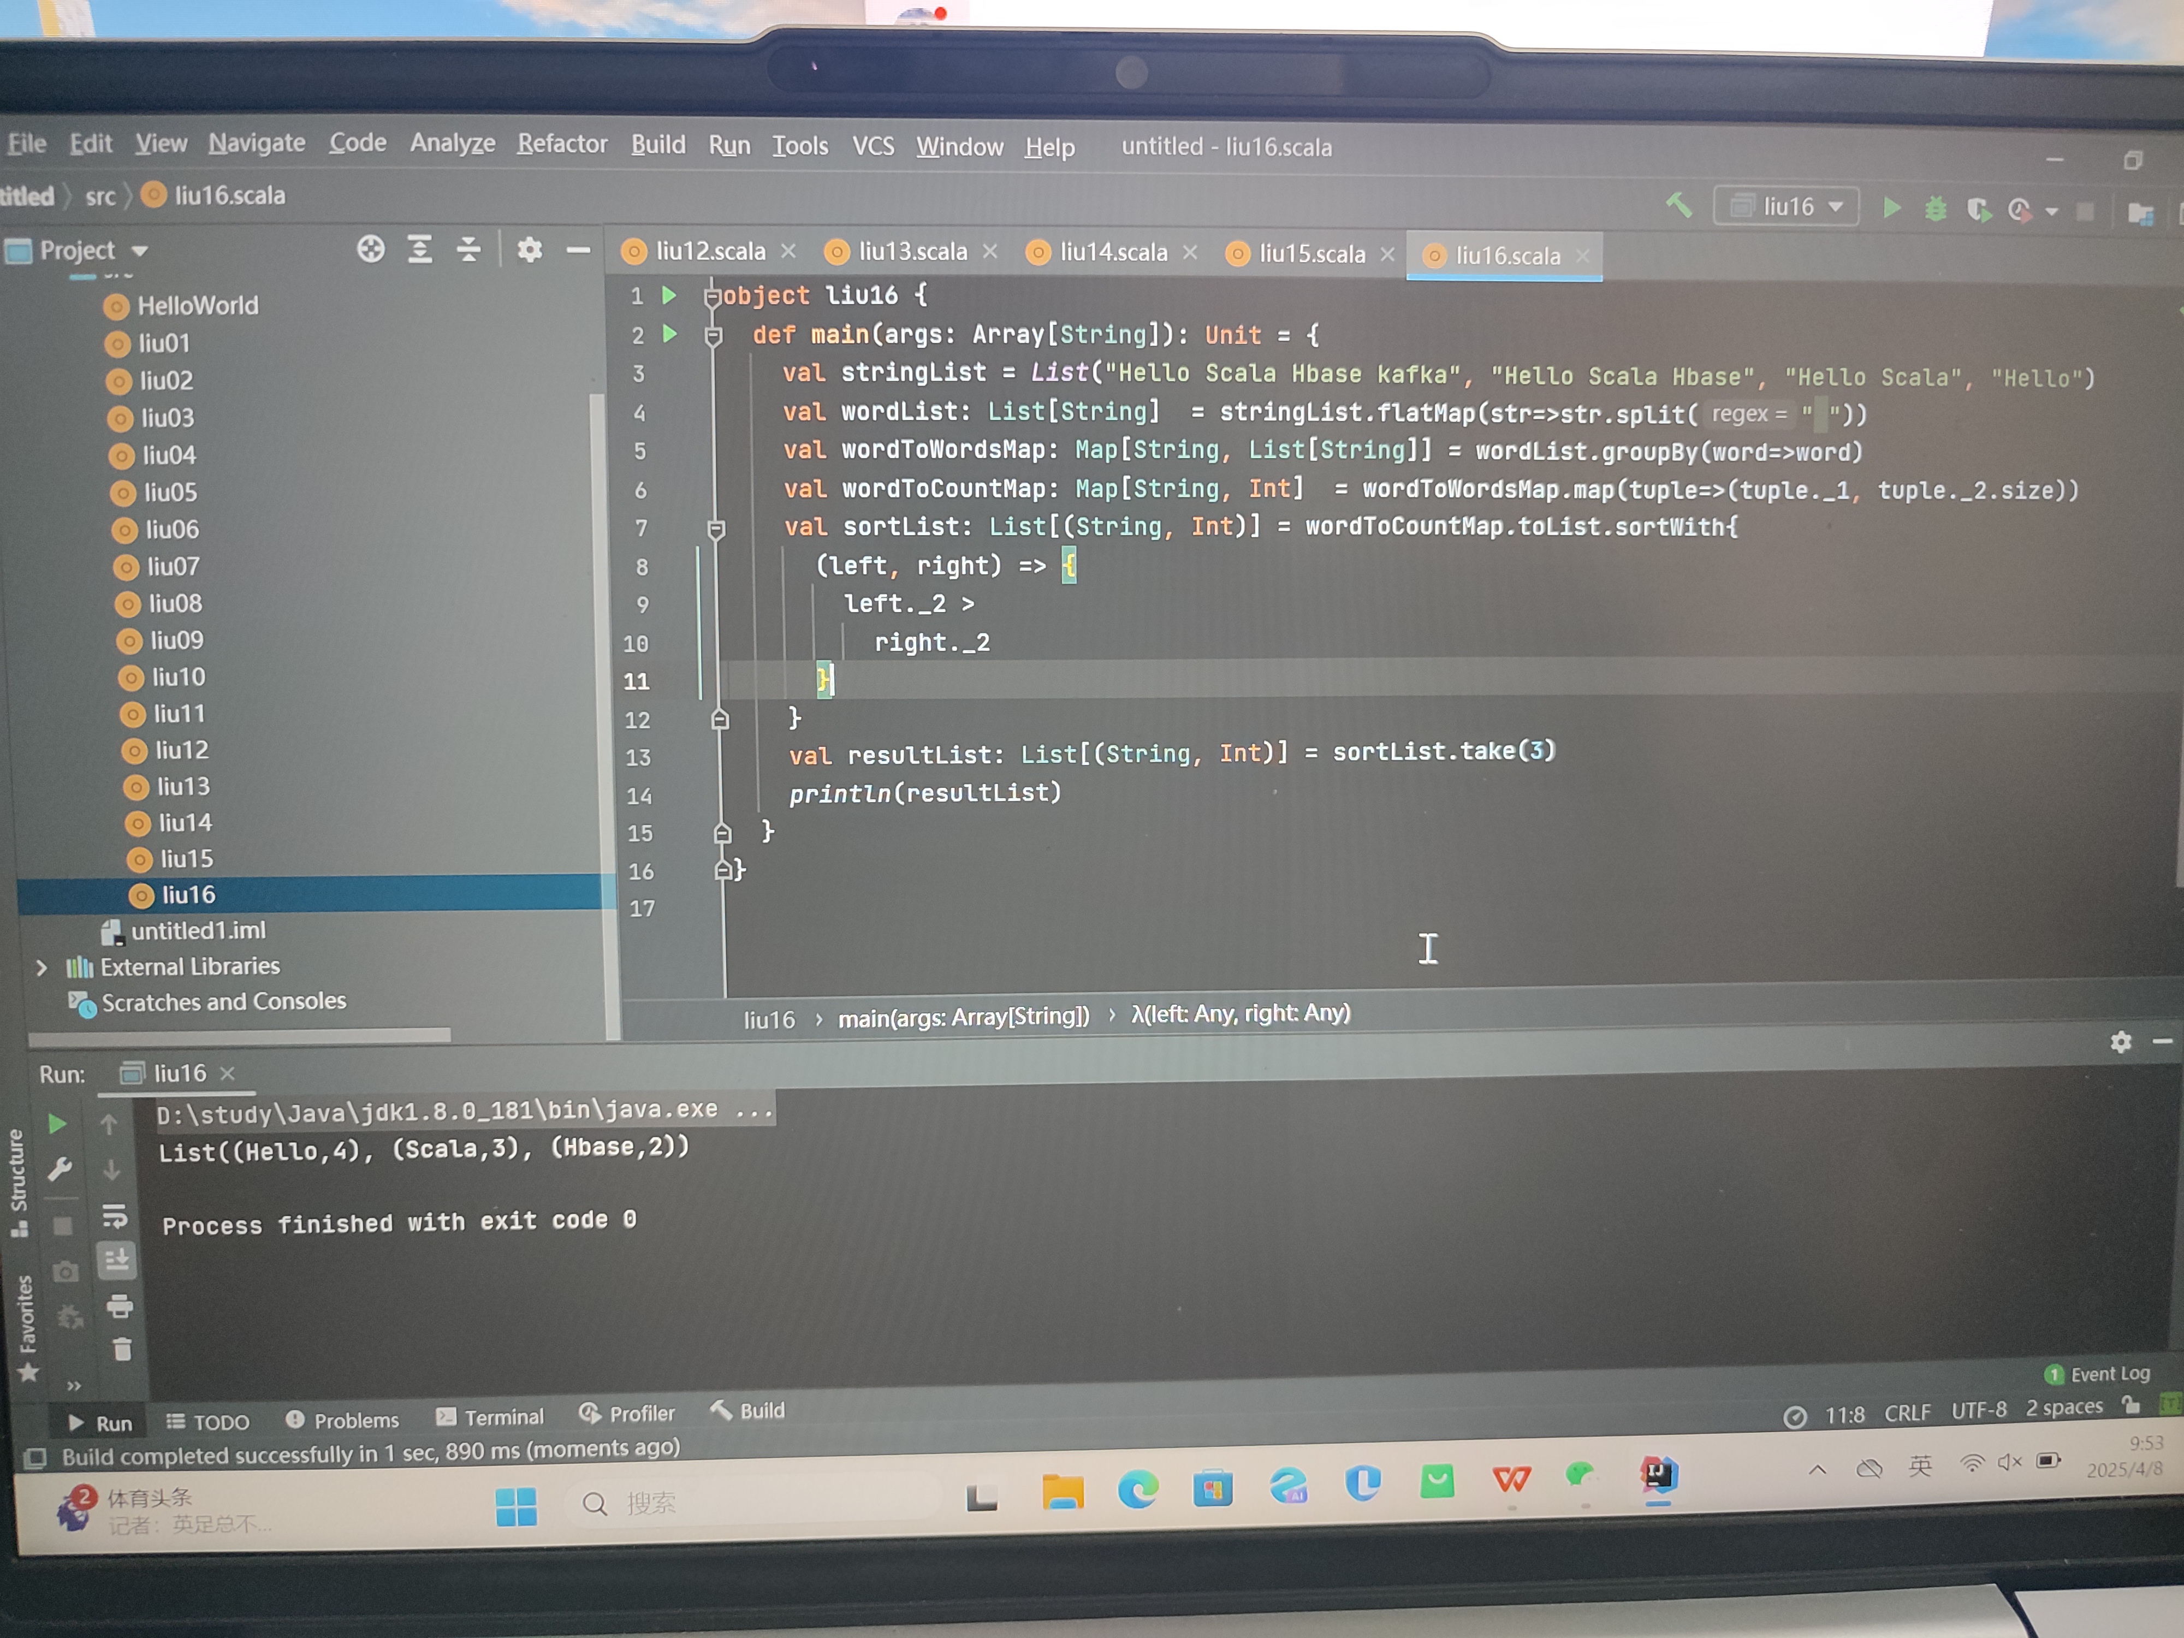This screenshot has height=1638, width=2184.
Task: Clear run console with trash icon
Action: pos(121,1349)
